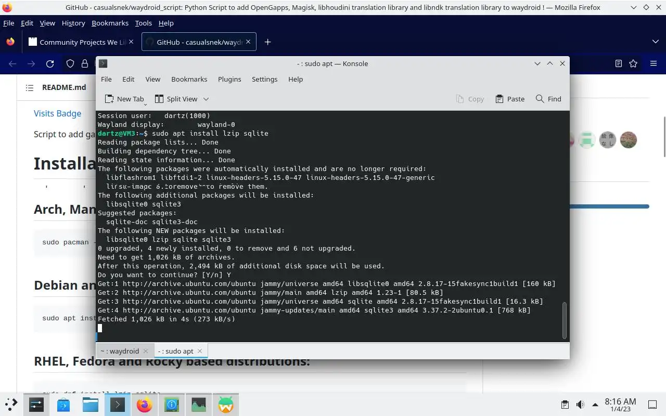666x416 pixels.
Task: Close Community Projects tab in Firefox
Action: [131, 42]
